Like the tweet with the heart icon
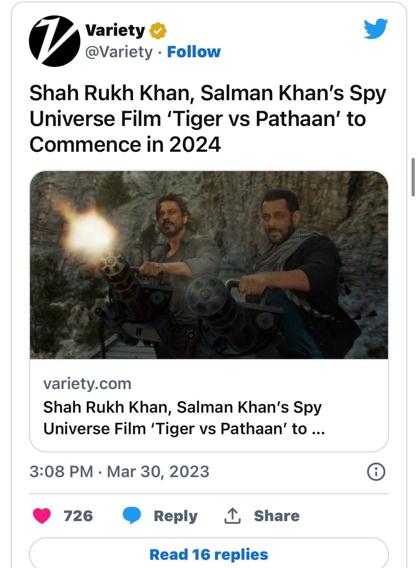The width and height of the screenshot is (418, 568). pos(42,516)
